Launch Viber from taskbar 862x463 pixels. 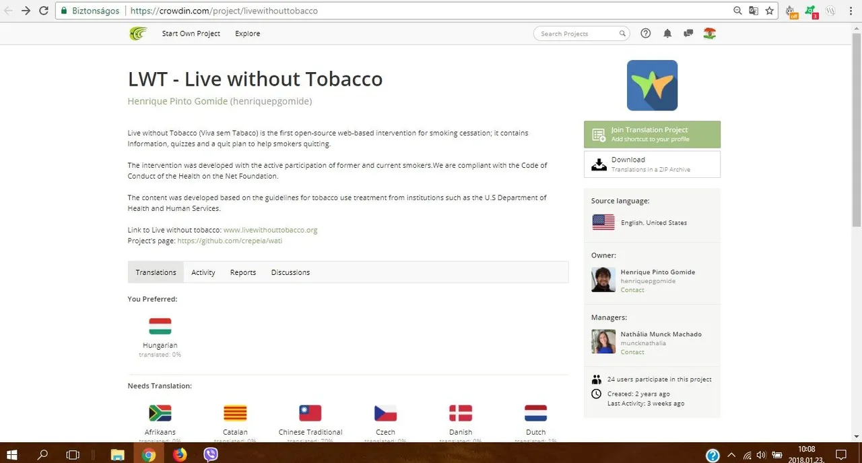[211, 455]
